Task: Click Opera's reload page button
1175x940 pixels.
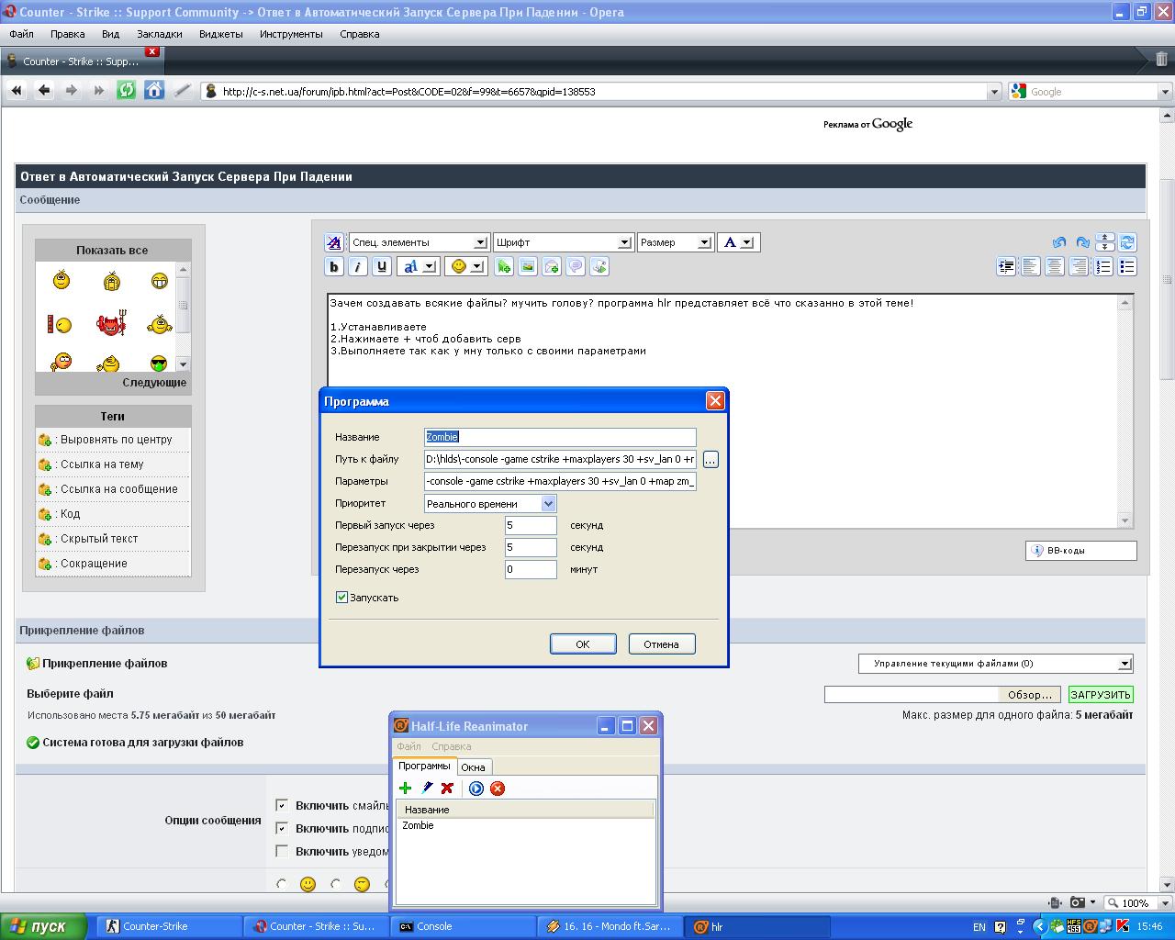Action: (126, 91)
